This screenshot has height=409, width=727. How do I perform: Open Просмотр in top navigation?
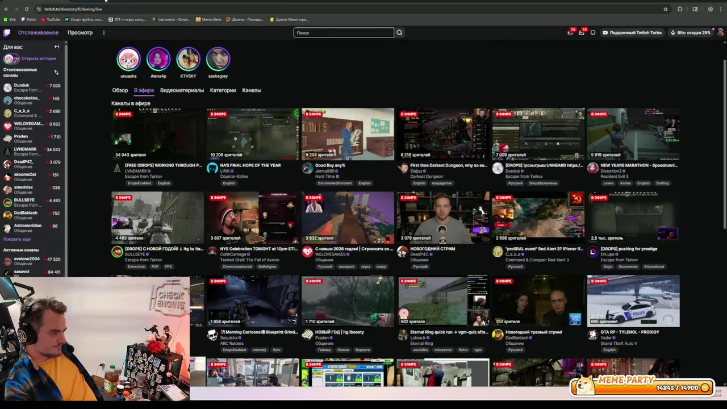[80, 32]
